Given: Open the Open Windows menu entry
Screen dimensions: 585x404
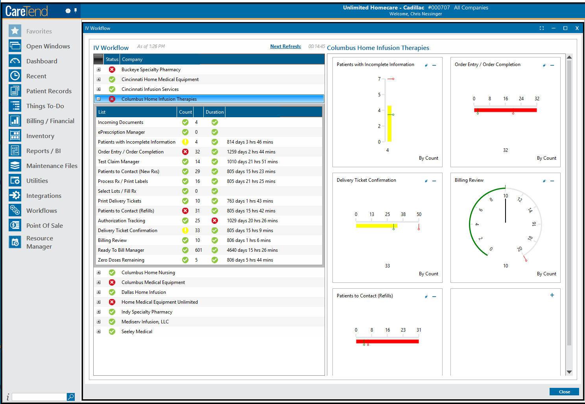Looking at the screenshot, I should tap(48, 46).
